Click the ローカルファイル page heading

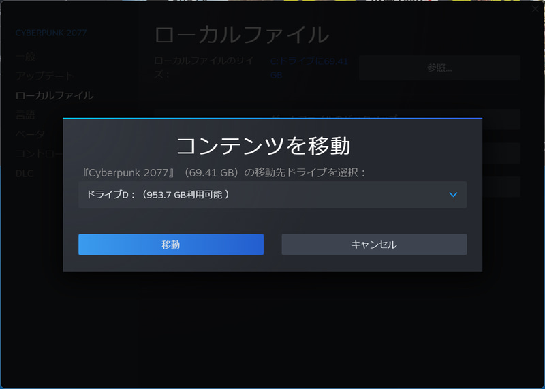pos(242,35)
